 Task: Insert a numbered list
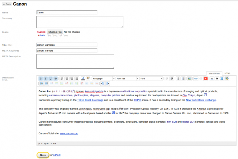[x=178, y=78]
